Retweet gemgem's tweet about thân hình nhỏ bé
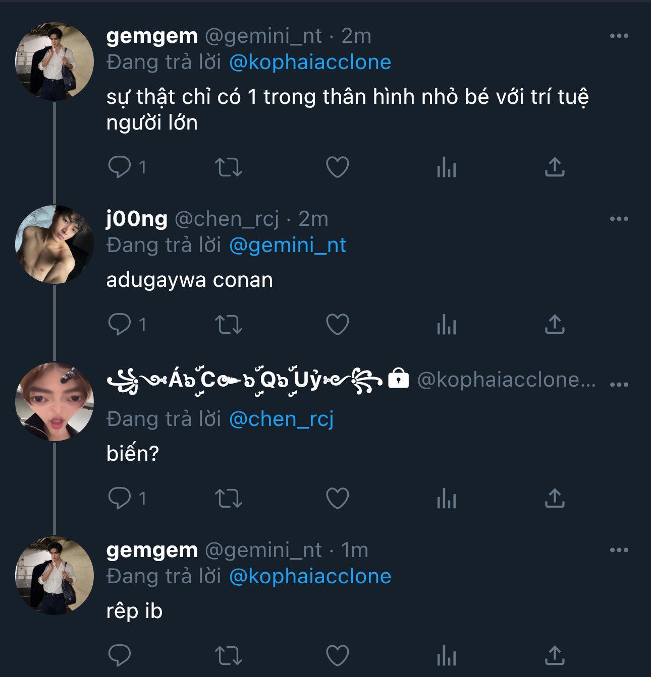This screenshot has width=651, height=677. 229,167
